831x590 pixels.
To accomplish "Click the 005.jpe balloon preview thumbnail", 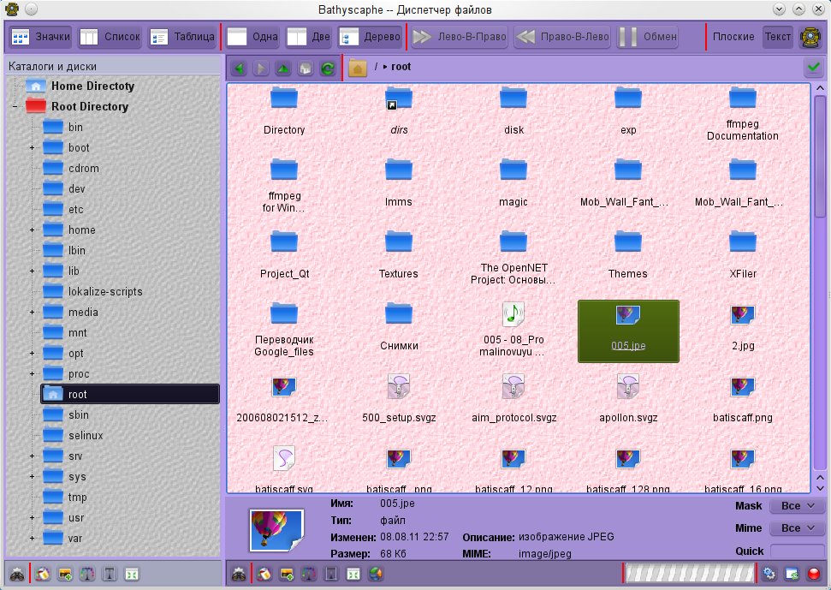I will click(x=276, y=529).
